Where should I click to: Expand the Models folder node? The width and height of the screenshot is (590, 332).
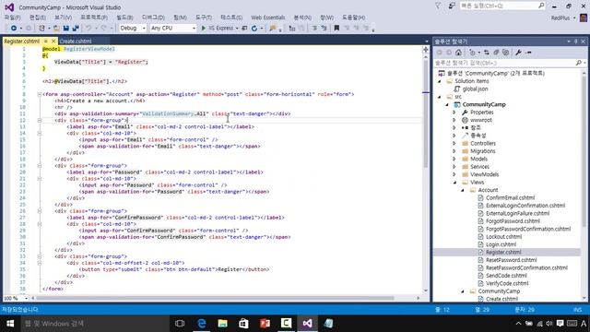454,159
